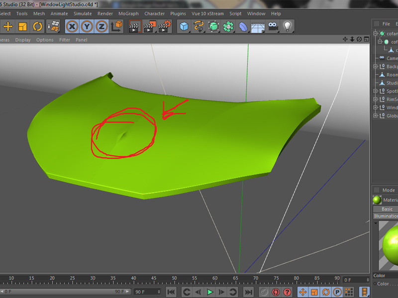Play the animation forward
The height and width of the screenshot is (298, 398).
click(x=209, y=292)
